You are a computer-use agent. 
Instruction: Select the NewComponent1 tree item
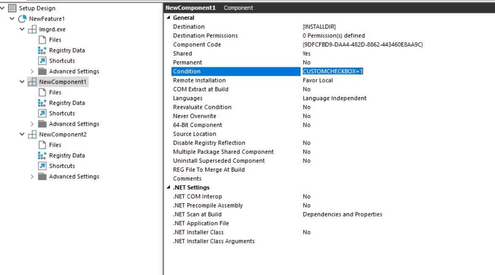click(62, 82)
